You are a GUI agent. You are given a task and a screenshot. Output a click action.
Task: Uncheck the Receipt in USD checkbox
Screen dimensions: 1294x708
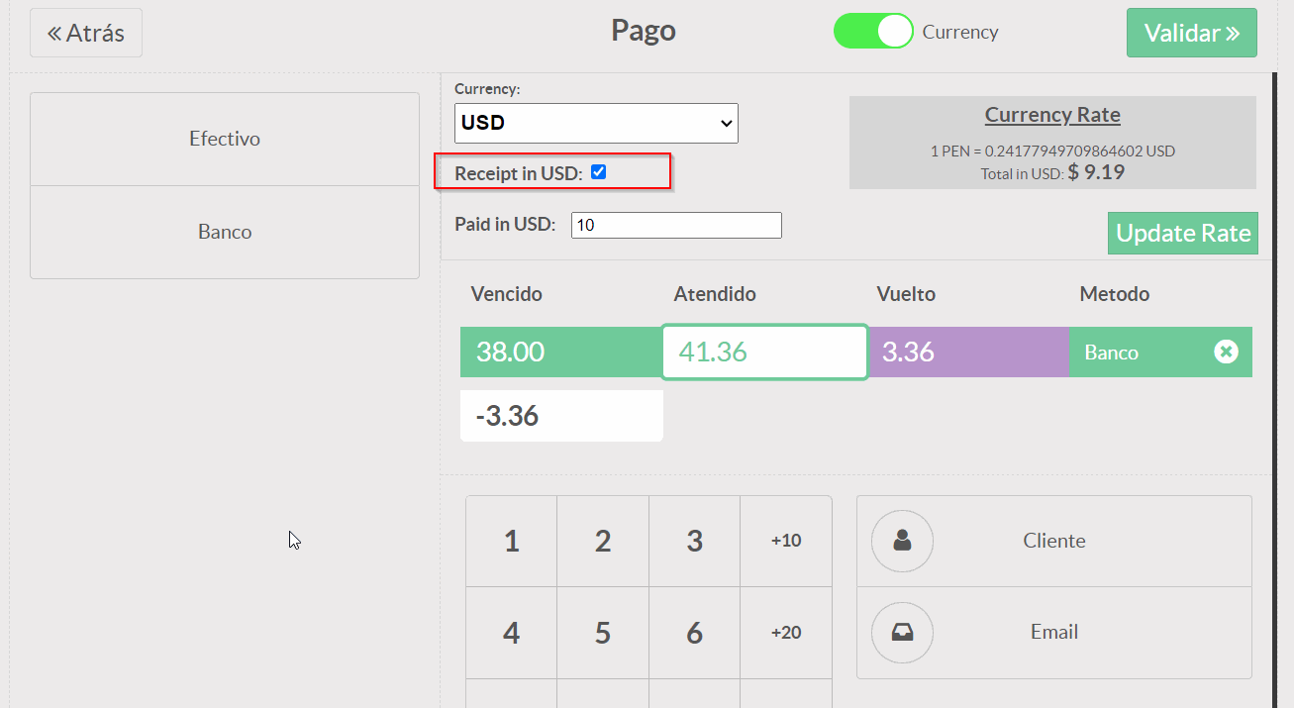598,172
